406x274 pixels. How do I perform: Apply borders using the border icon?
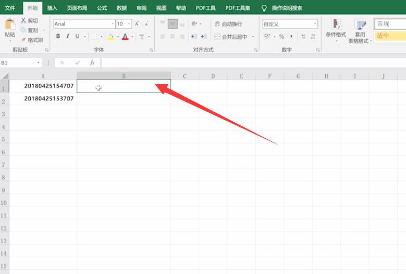click(94, 37)
